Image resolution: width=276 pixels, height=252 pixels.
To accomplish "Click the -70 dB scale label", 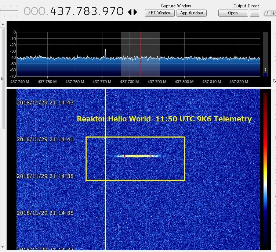I will point(13,76).
